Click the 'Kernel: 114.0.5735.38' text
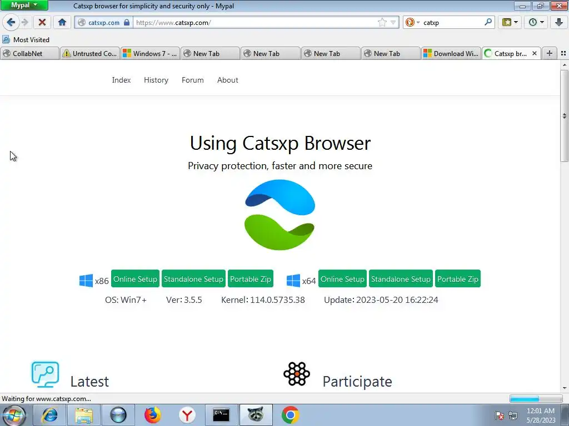This screenshot has height=426, width=569. click(263, 300)
